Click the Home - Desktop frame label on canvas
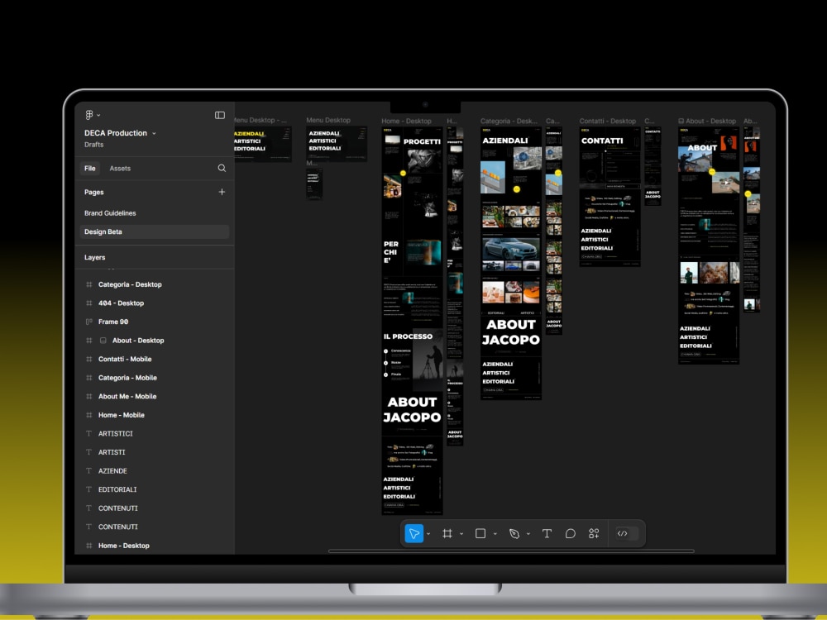 point(406,122)
